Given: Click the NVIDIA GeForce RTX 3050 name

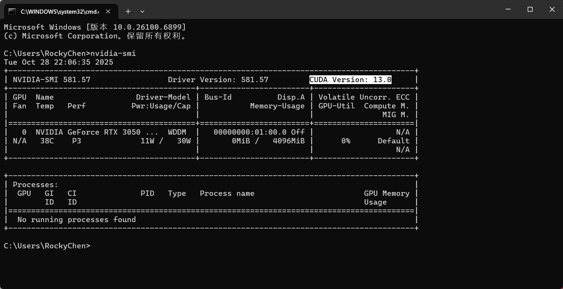Looking at the screenshot, I should tap(88, 132).
